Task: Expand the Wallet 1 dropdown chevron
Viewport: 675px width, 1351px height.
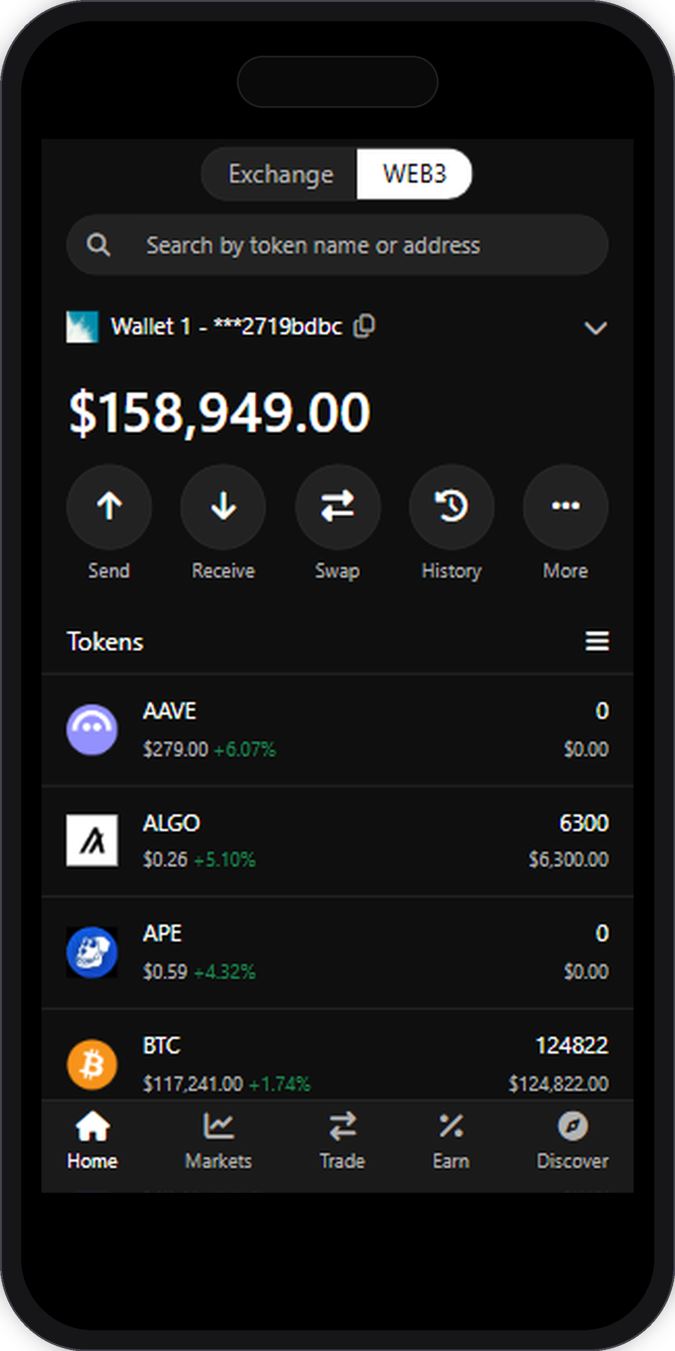Action: [595, 328]
